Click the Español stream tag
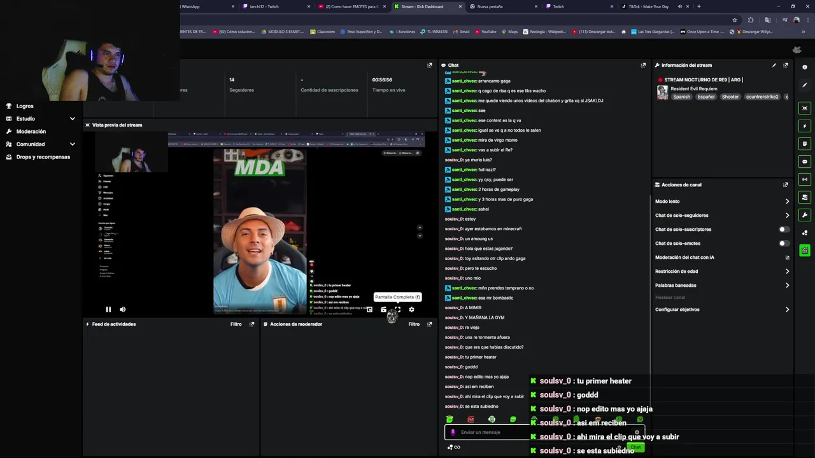 click(x=706, y=97)
